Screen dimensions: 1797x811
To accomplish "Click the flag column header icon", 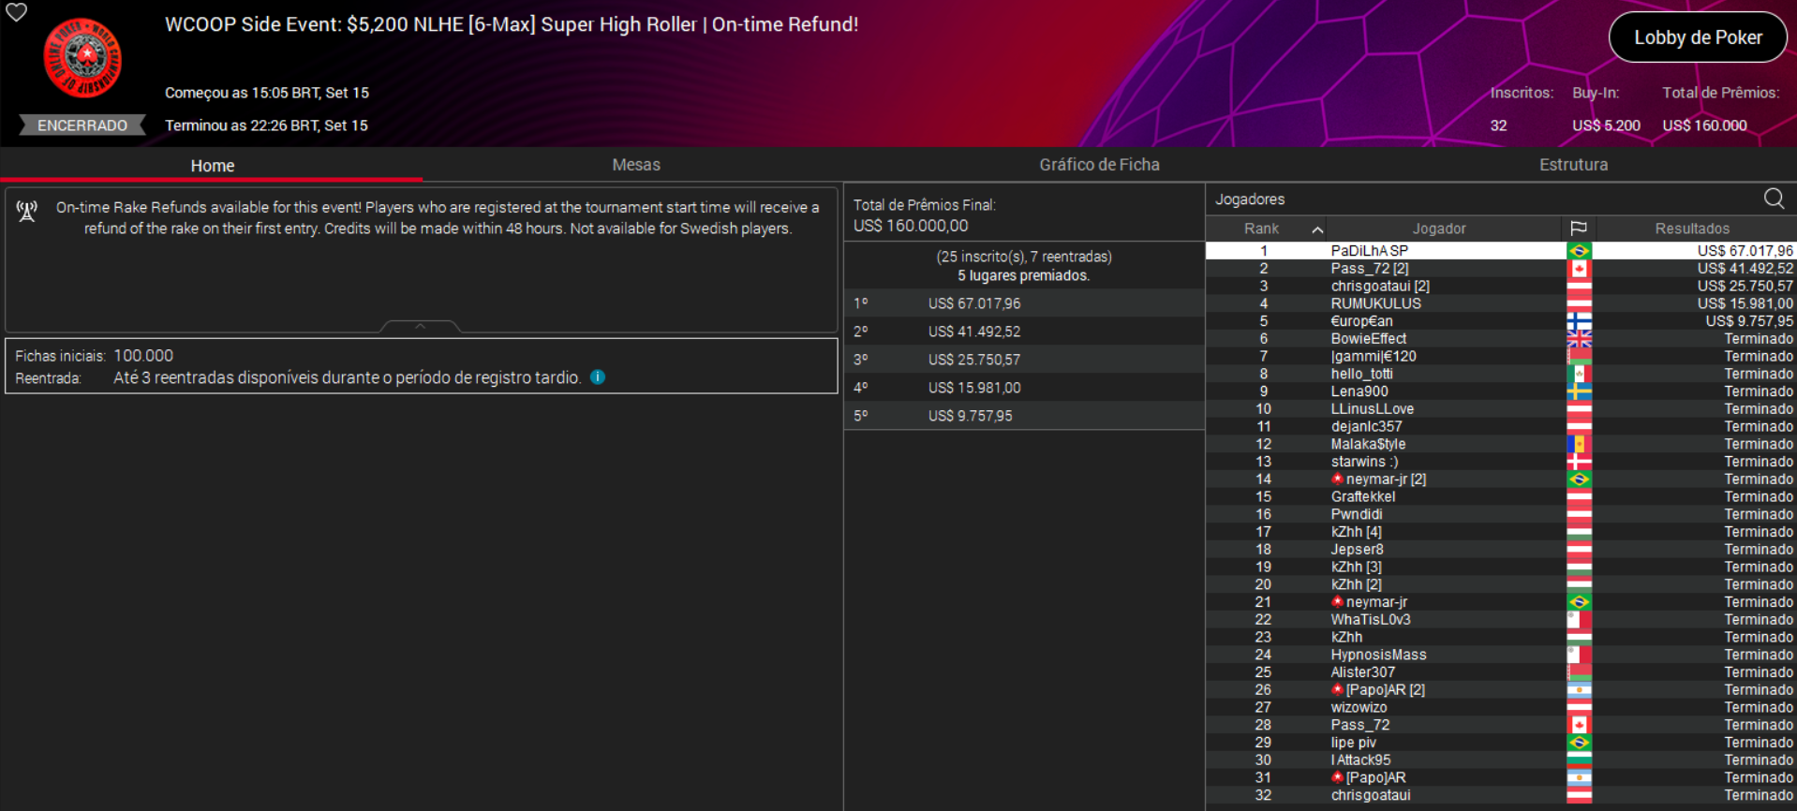I will pyautogui.click(x=1578, y=229).
